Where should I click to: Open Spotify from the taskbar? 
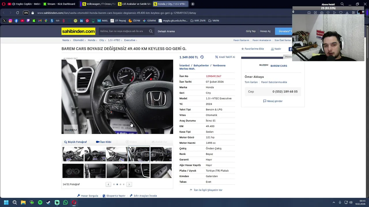point(40,202)
